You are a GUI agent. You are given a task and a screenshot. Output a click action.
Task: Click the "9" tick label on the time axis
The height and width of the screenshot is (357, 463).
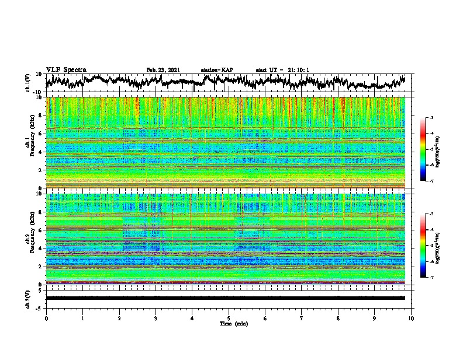click(374, 318)
